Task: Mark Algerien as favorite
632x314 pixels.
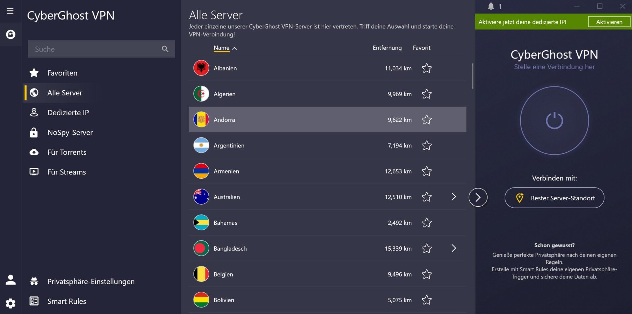Action: point(427,94)
